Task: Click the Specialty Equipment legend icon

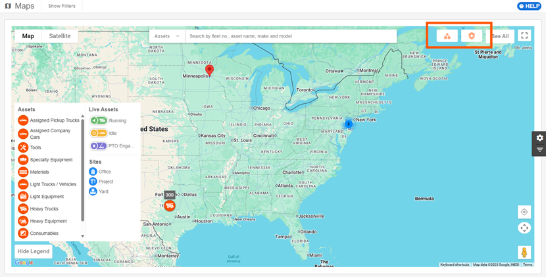Action: pyautogui.click(x=23, y=160)
